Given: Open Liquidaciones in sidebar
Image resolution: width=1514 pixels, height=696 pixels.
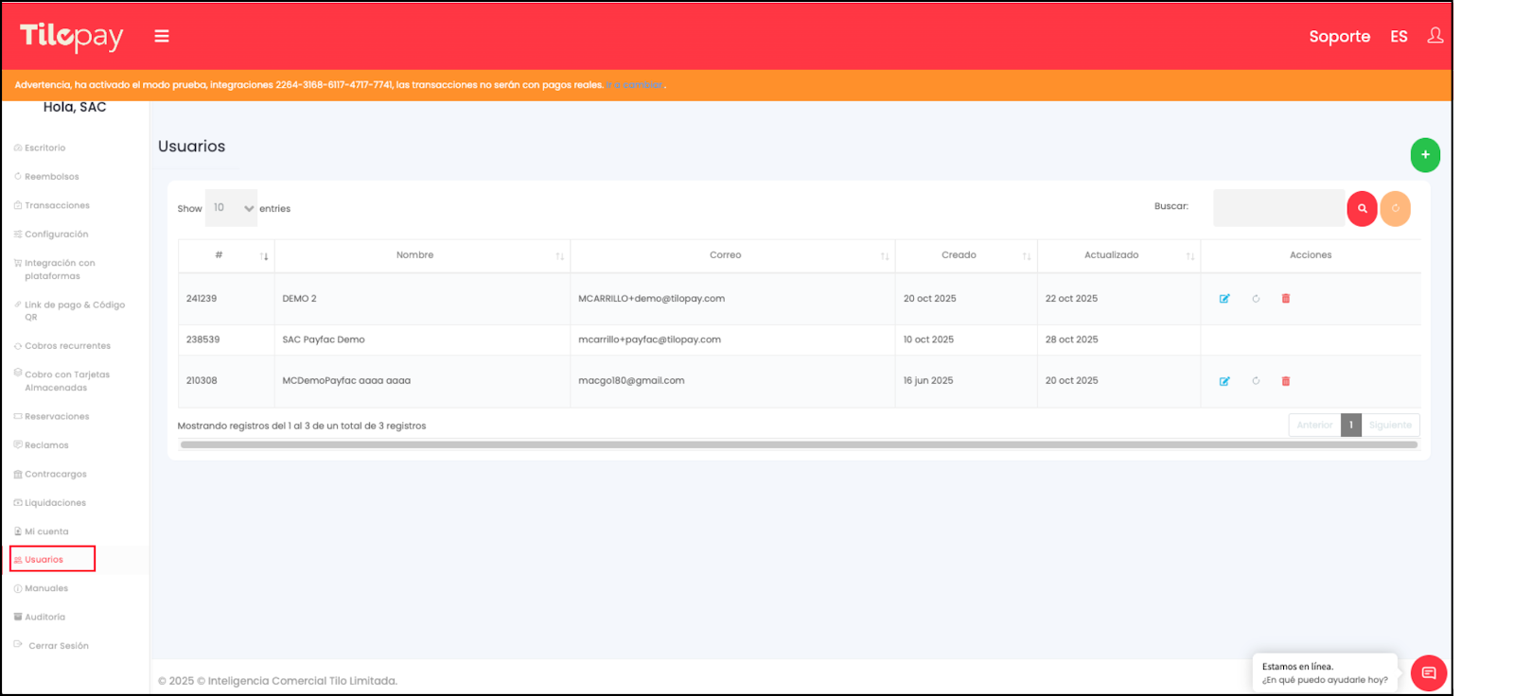Looking at the screenshot, I should coord(50,503).
